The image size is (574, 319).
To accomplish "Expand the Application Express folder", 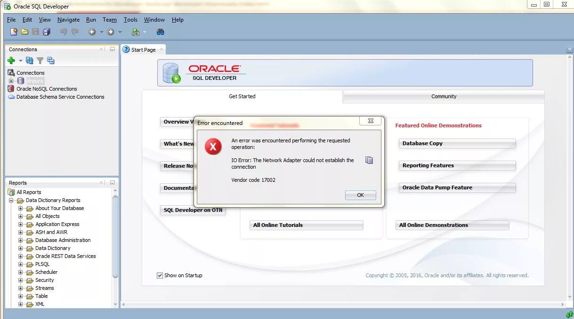I will tap(20, 224).
